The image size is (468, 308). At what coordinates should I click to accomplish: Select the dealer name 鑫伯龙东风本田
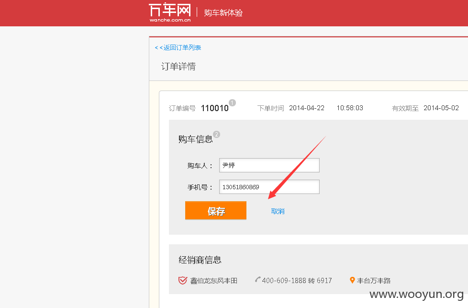tap(214, 281)
